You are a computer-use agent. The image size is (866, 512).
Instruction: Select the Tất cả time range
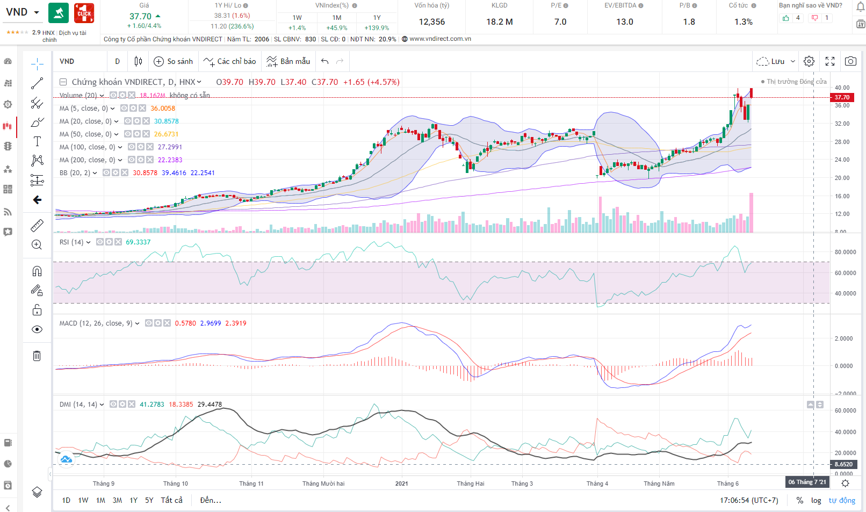click(172, 500)
